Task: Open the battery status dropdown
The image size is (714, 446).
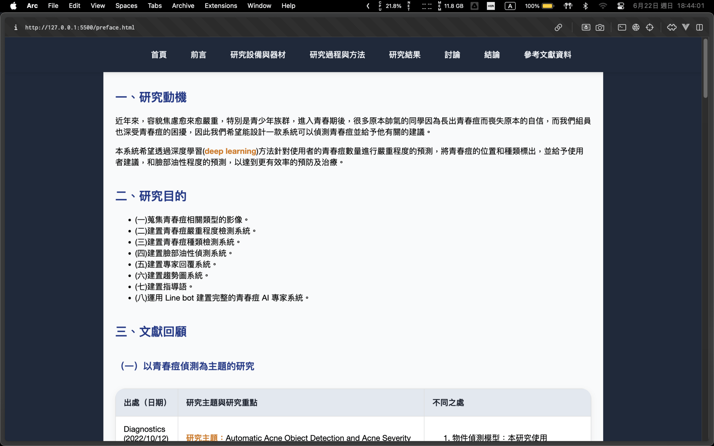Action: pos(547,6)
